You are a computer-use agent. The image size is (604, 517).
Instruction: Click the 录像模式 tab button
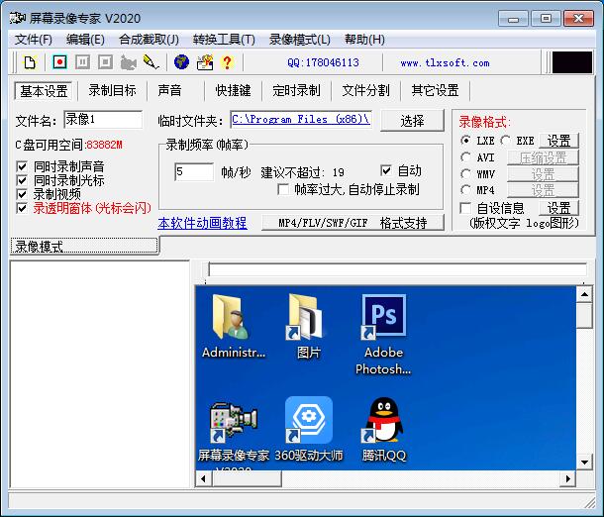click(84, 246)
